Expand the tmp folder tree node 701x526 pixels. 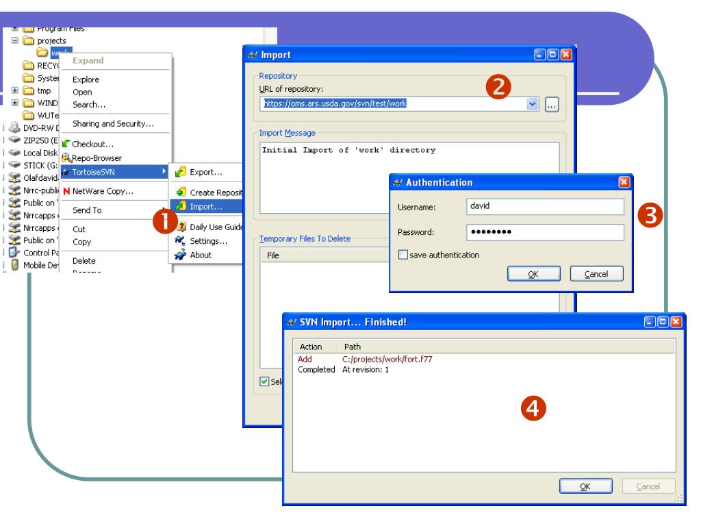(15, 90)
